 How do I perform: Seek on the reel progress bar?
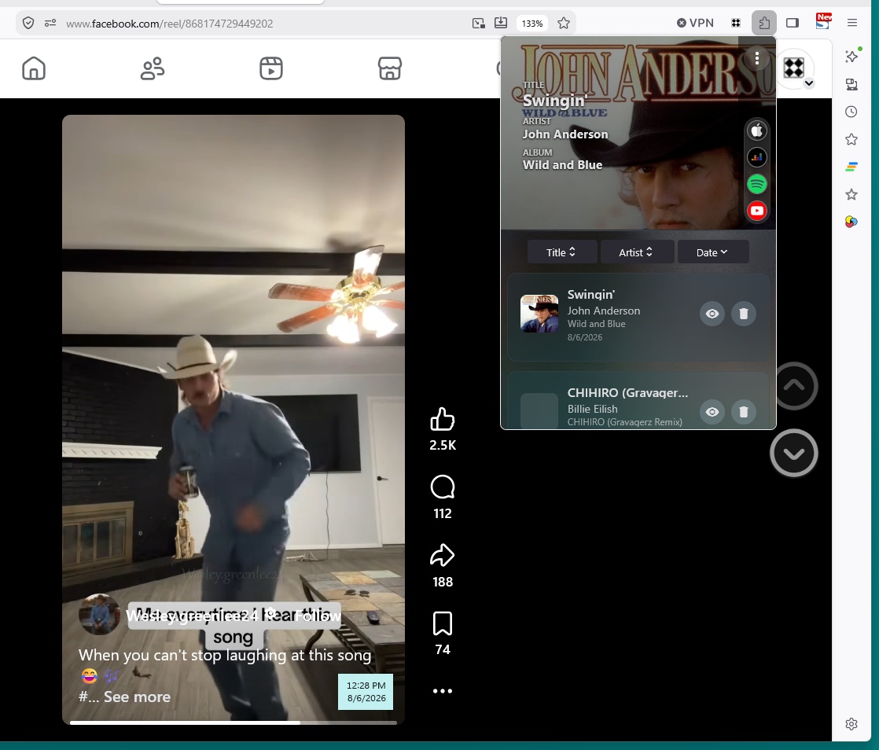click(234, 722)
